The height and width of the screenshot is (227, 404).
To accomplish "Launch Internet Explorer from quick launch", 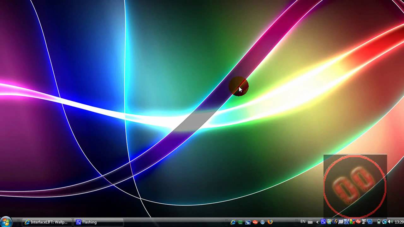I will click(x=233, y=222).
